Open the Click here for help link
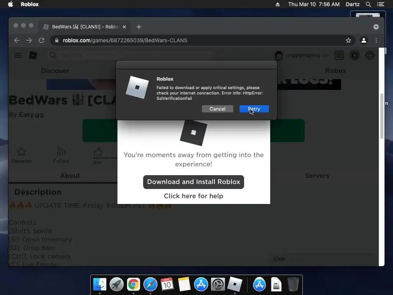 (x=193, y=196)
